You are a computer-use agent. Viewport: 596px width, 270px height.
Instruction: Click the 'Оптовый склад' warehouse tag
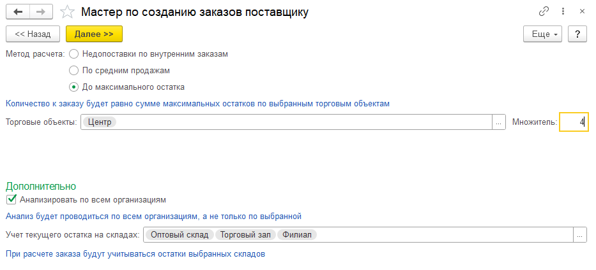[x=180, y=235]
